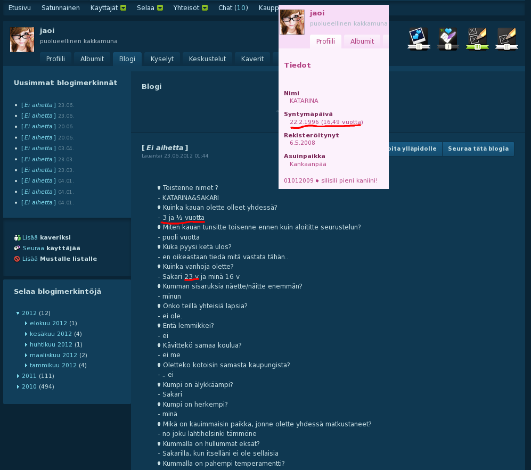Viewport: 531px width, 470px height.
Task: Click the Blogi section heading
Action: click(x=151, y=87)
